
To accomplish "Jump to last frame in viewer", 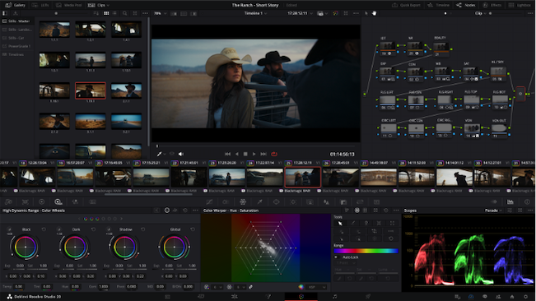I will pos(263,155).
